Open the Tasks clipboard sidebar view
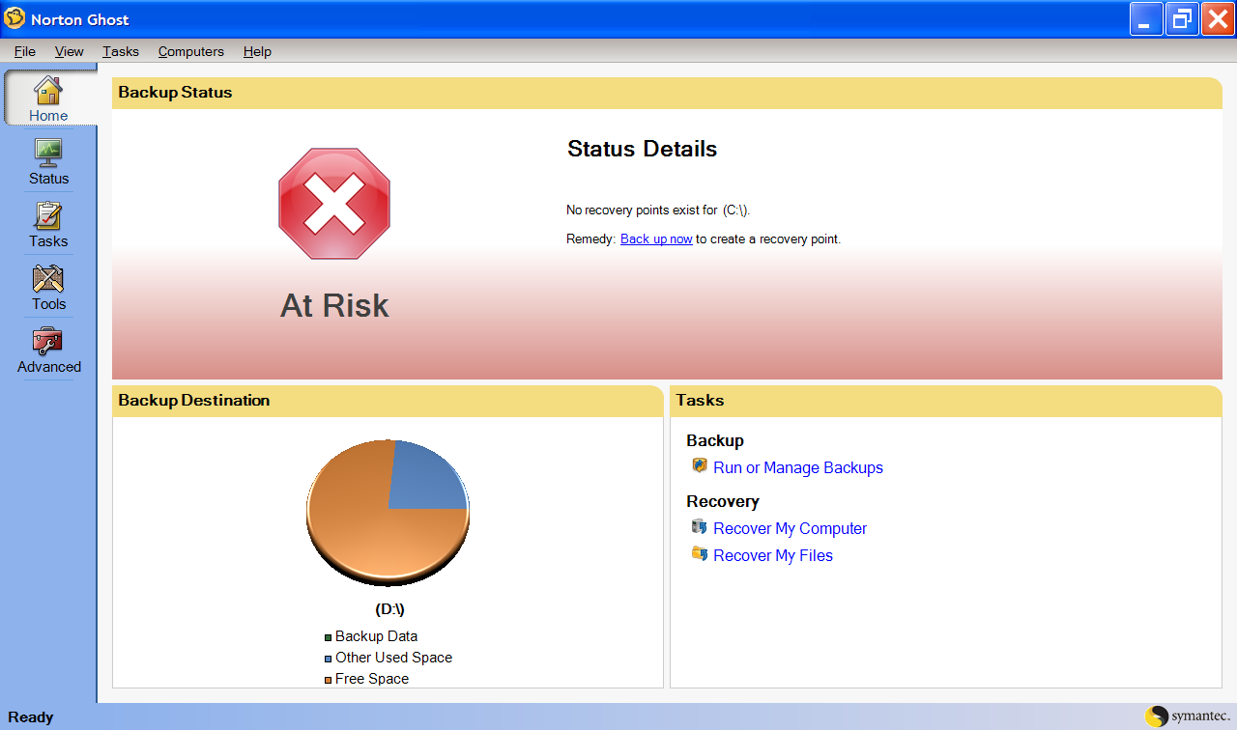The width and height of the screenshot is (1237, 730). (48, 224)
